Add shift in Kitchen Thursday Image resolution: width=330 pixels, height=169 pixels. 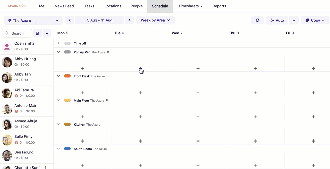pos(256,141)
